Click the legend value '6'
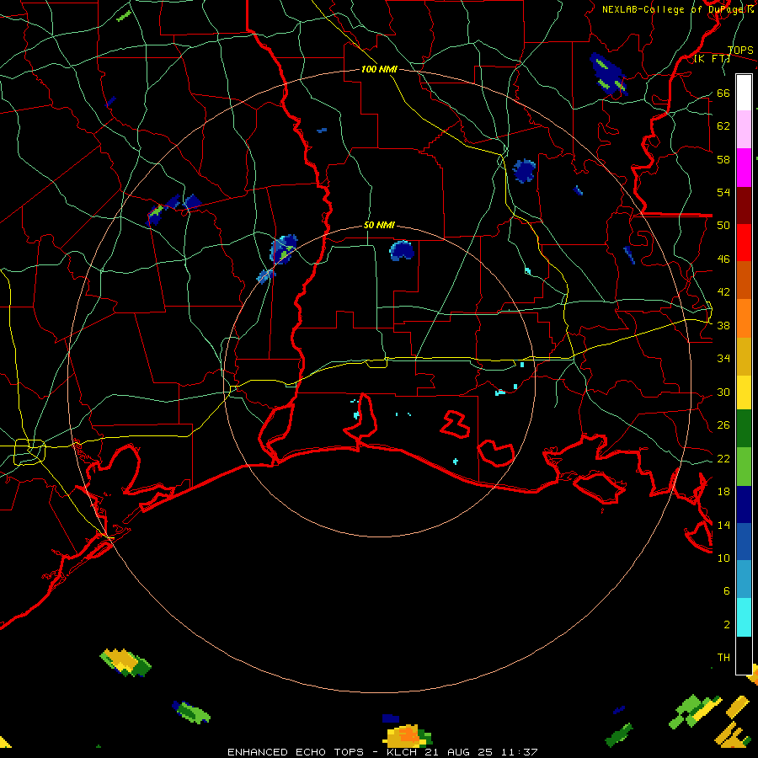 (726, 590)
